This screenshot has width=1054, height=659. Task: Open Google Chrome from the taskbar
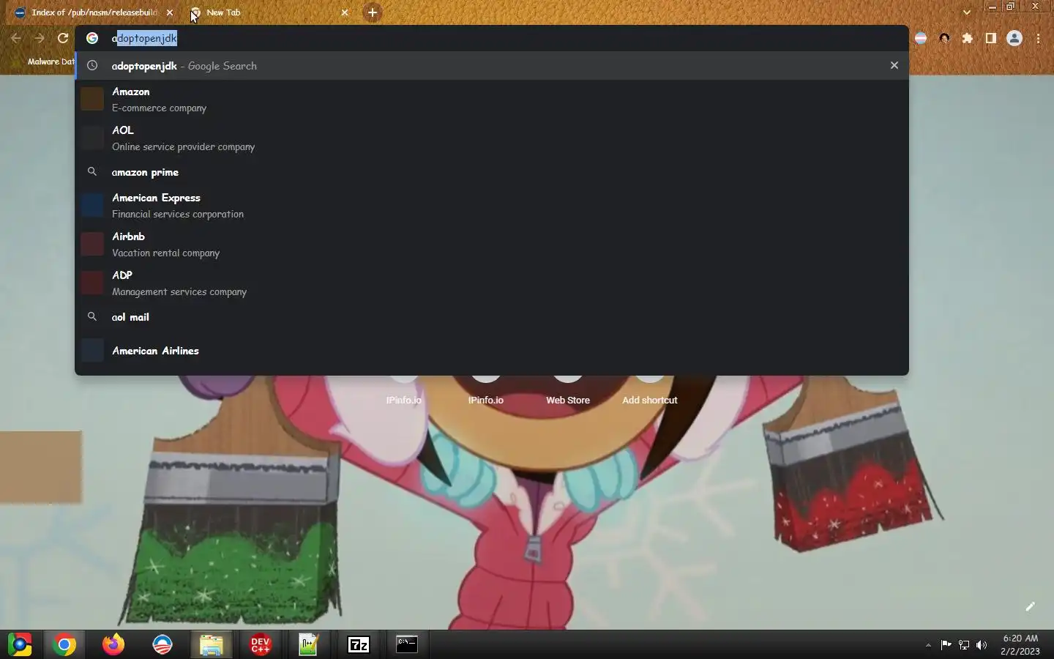click(x=64, y=644)
